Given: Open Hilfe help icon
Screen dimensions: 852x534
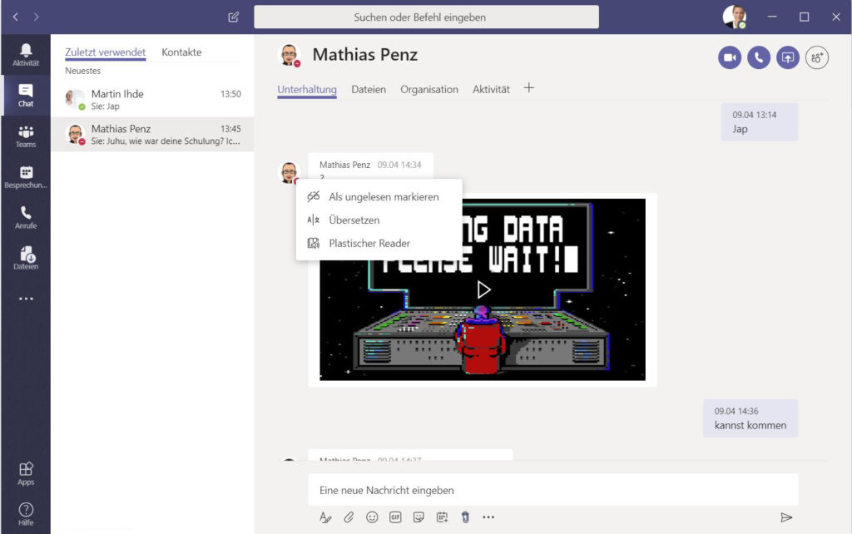Looking at the screenshot, I should coord(26,514).
